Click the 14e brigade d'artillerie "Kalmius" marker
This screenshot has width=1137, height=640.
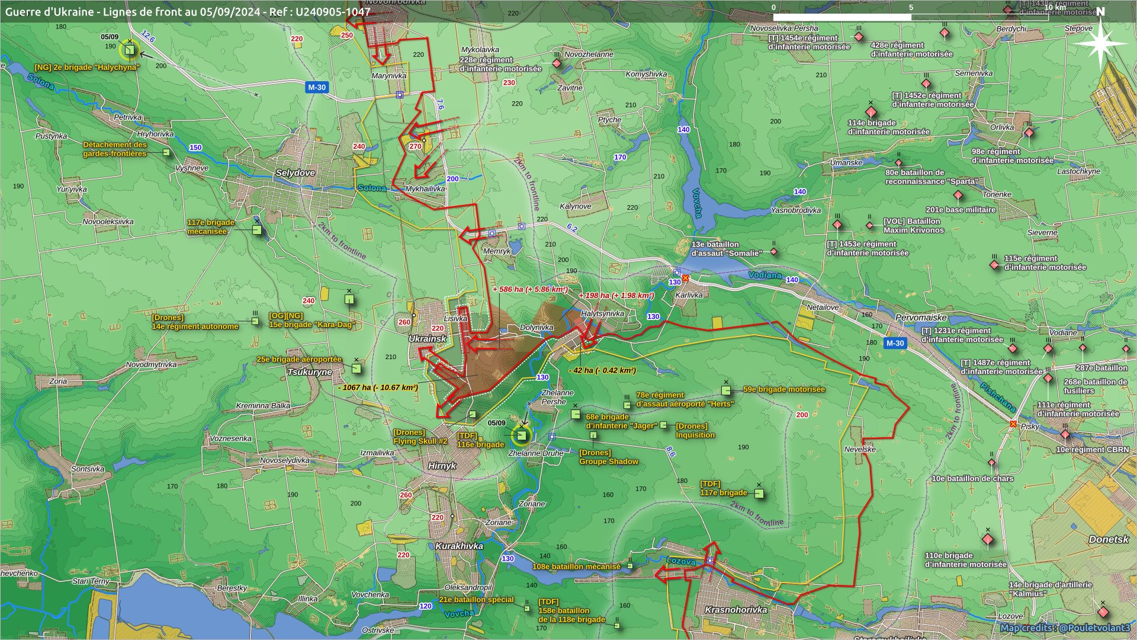coord(1103,612)
